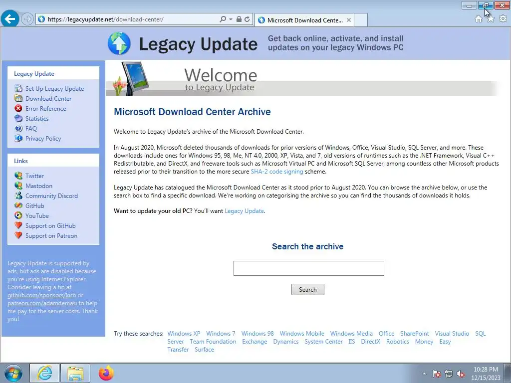Search suggestion: Windows 7
The width and height of the screenshot is (511, 383).
[x=221, y=334]
